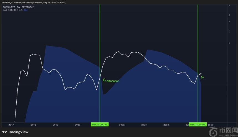
Task: Click the 2019 label on the time axis
Action: tap(55, 125)
